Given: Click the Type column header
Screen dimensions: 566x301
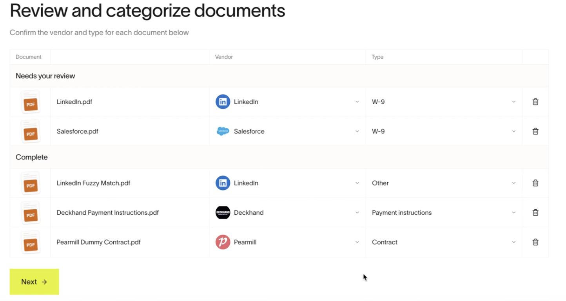Looking at the screenshot, I should click(x=377, y=57).
